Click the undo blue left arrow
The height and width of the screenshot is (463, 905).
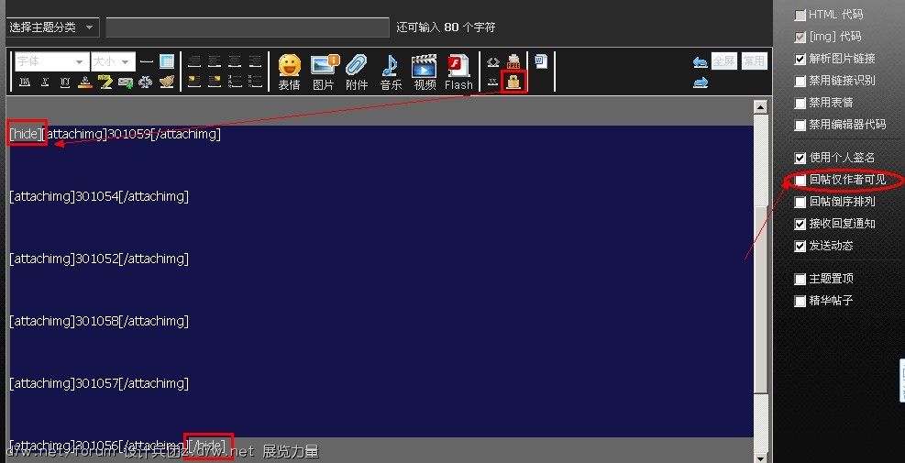tap(701, 61)
